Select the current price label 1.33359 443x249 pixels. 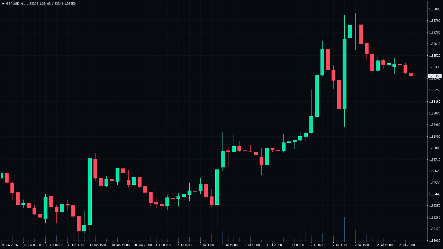pos(435,76)
